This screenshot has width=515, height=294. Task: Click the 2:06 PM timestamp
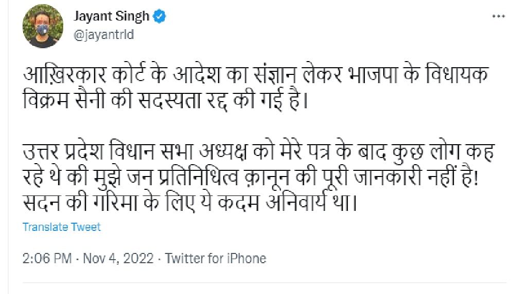[x=47, y=258]
